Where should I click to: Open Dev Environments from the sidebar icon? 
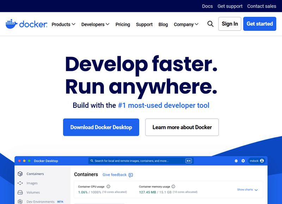20,202
